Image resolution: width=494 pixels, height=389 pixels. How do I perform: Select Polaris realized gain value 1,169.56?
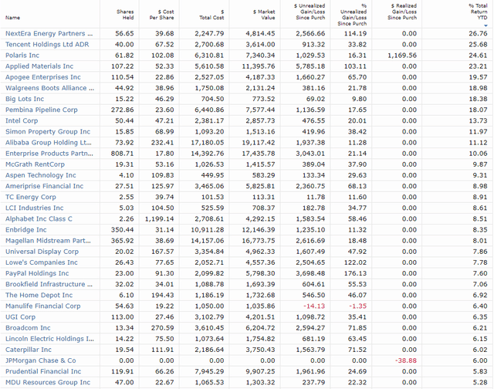tap(402, 56)
